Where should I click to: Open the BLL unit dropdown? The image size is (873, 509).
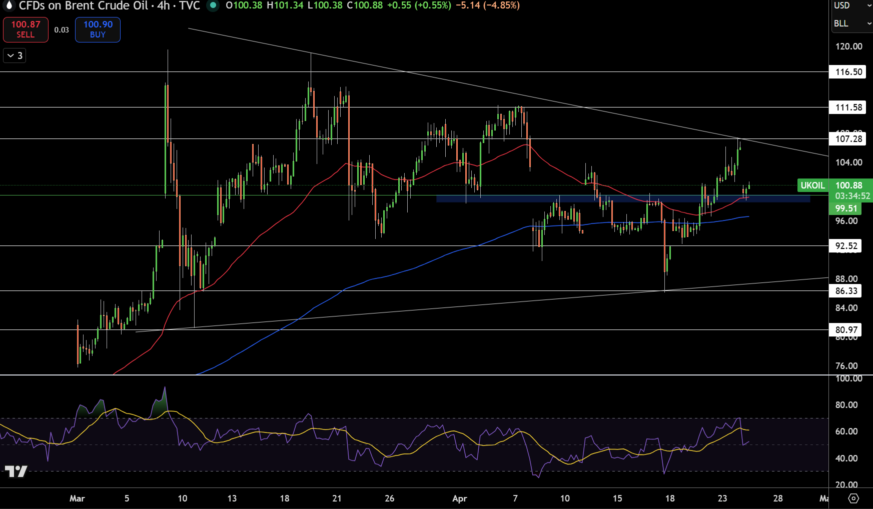[852, 23]
